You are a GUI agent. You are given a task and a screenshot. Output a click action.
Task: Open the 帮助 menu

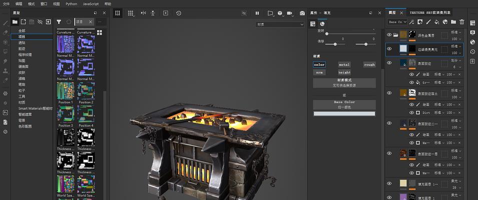pyautogui.click(x=108, y=4)
